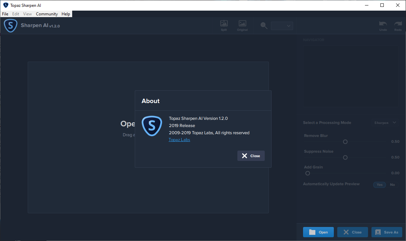Click the Original view icon
Screen dimensions: 406x241
pyautogui.click(x=242, y=24)
